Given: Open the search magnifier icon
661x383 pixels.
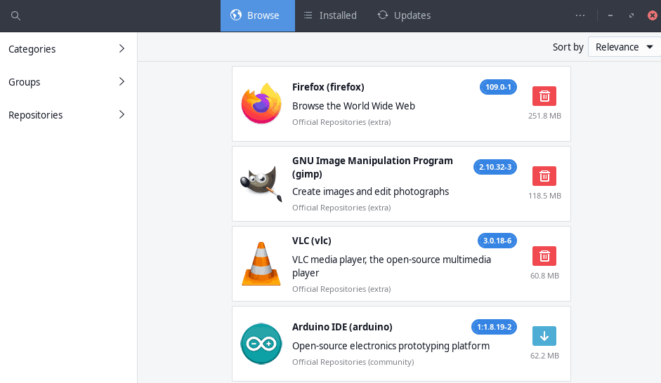Looking at the screenshot, I should pyautogui.click(x=15, y=16).
